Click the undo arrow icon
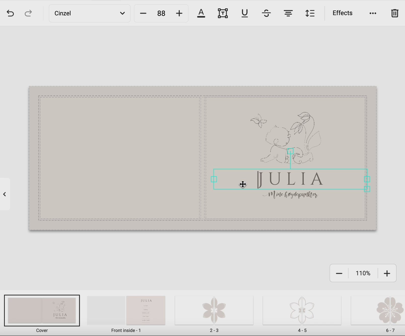The image size is (405, 336). coord(10,13)
